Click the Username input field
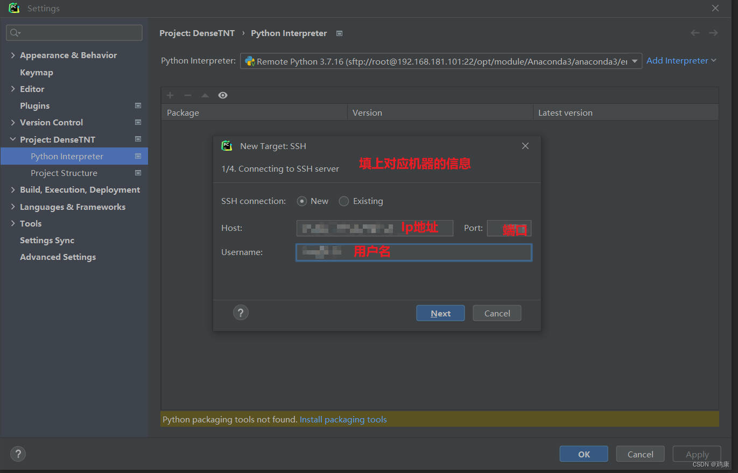Screen dimensions: 738x473 pyautogui.click(x=414, y=252)
